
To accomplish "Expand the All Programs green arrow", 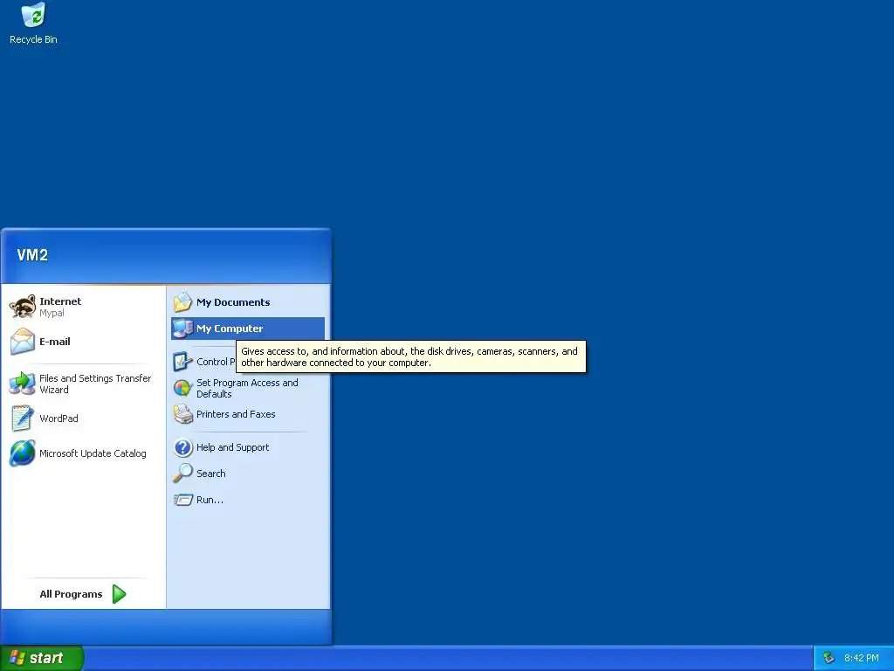I will point(119,594).
